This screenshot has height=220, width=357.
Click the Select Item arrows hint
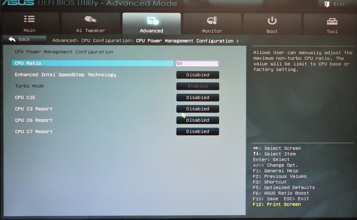[274, 154]
